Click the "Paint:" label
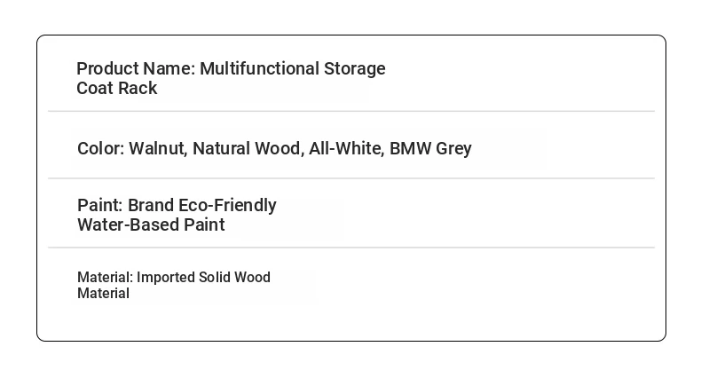 (99, 205)
